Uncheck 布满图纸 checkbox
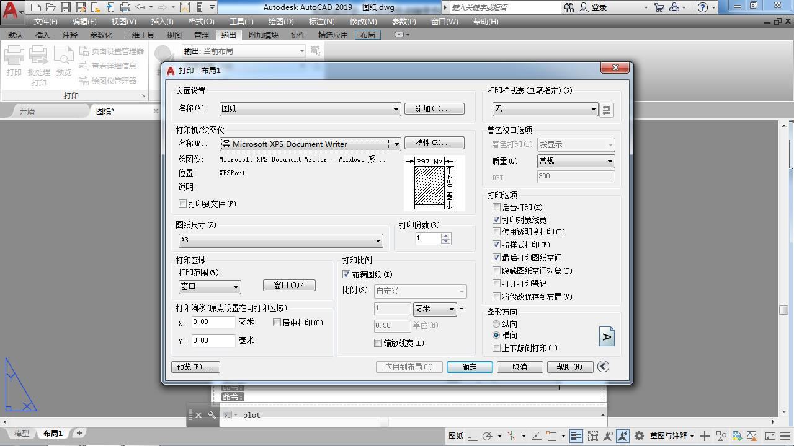794x446 pixels. pos(346,274)
